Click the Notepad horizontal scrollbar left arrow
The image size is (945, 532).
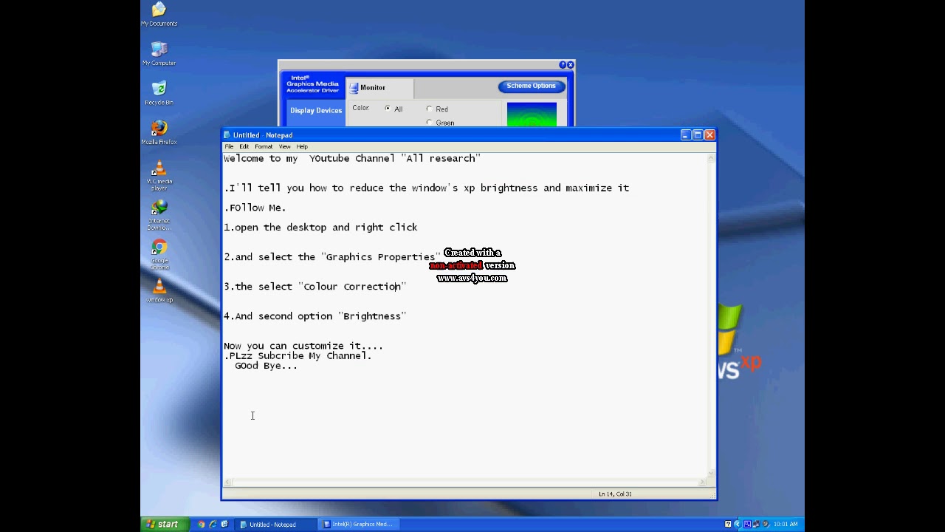pos(227,482)
